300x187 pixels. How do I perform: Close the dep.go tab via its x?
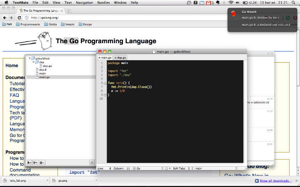coord(115,58)
